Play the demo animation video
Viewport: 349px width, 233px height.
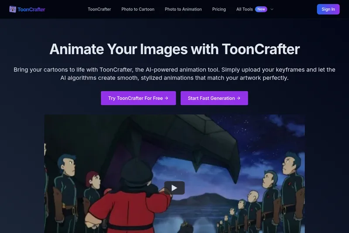(x=174, y=188)
